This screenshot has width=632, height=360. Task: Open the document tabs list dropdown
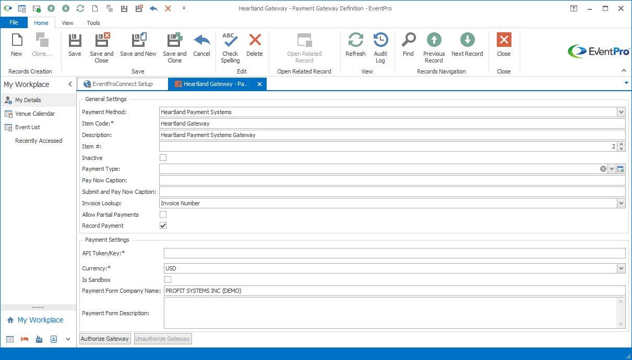(626, 83)
